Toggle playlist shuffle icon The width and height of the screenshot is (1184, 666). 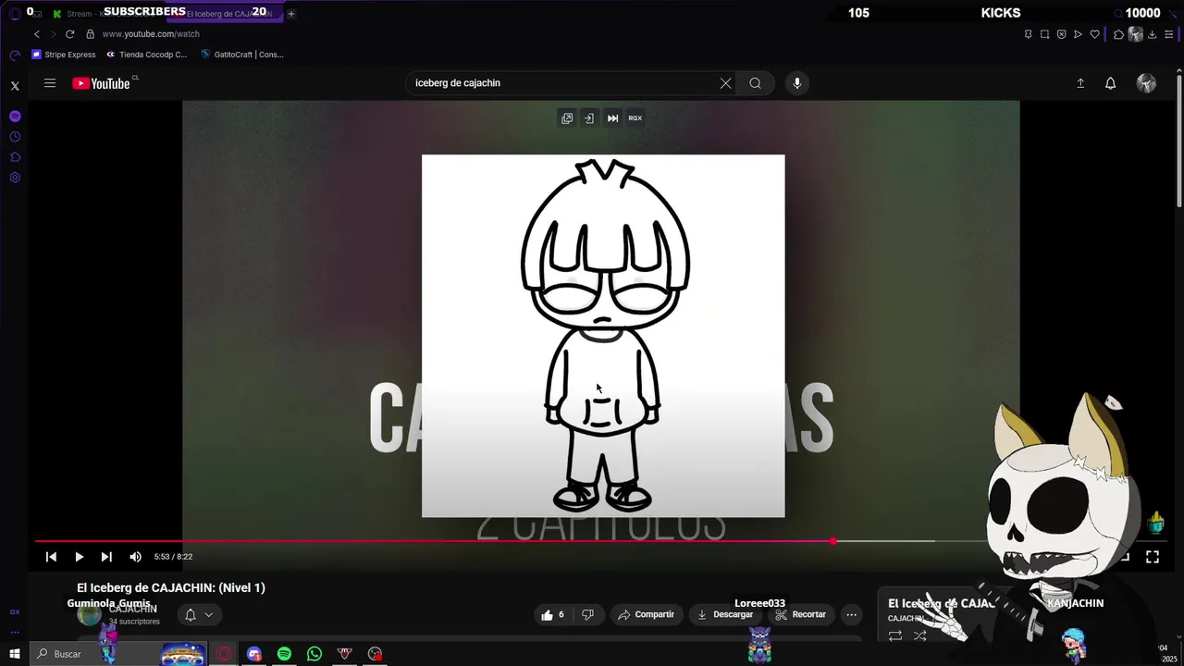[920, 636]
